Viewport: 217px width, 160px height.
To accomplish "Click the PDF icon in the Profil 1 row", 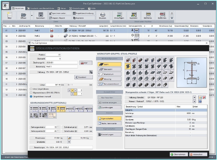I will [x=52, y=30].
